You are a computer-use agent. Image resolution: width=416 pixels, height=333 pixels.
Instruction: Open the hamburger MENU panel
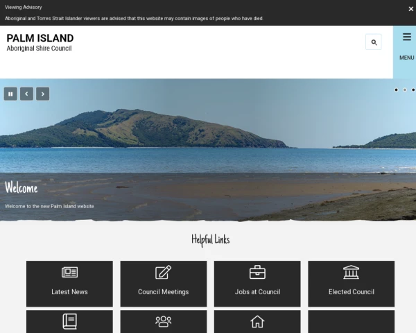[x=406, y=44]
